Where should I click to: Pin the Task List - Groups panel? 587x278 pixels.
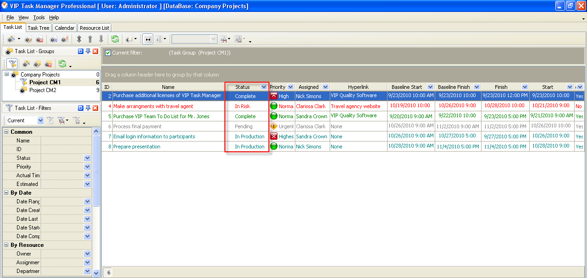click(x=88, y=51)
